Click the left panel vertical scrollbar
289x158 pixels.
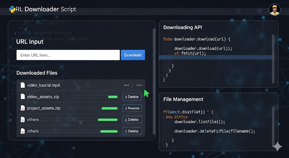154,81
